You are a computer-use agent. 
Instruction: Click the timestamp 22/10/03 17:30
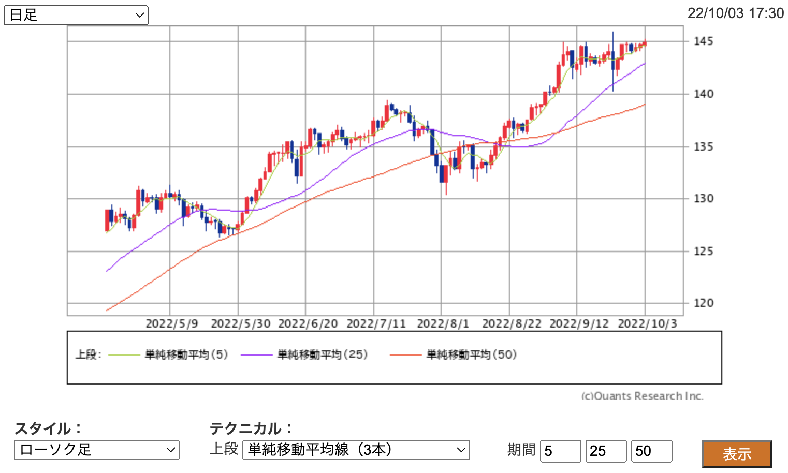pos(736,13)
